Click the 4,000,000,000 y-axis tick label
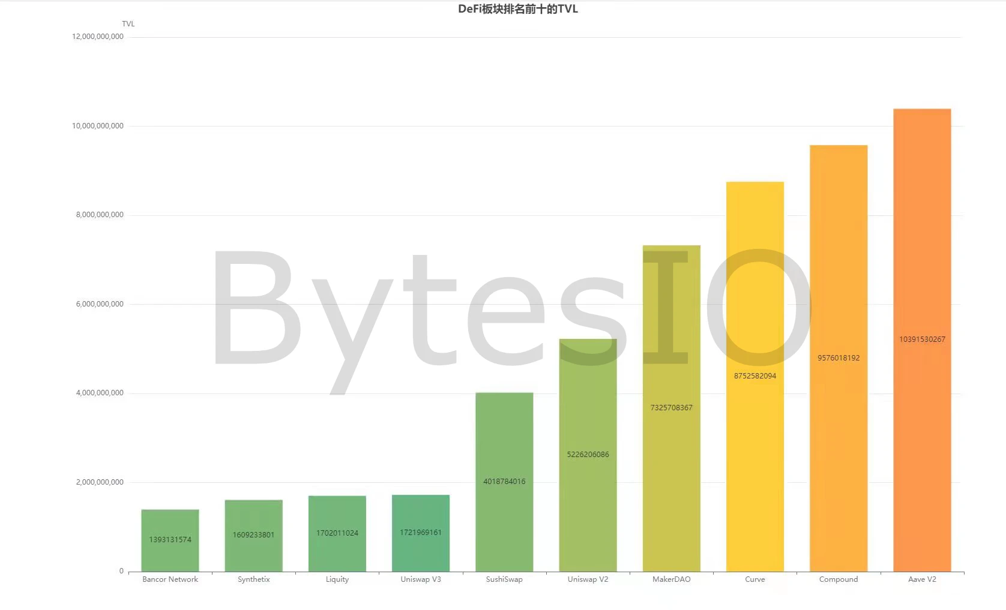 [100, 393]
